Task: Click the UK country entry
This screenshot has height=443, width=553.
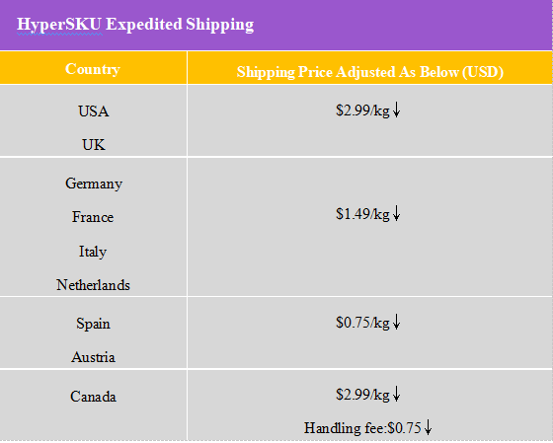Action: click(94, 145)
